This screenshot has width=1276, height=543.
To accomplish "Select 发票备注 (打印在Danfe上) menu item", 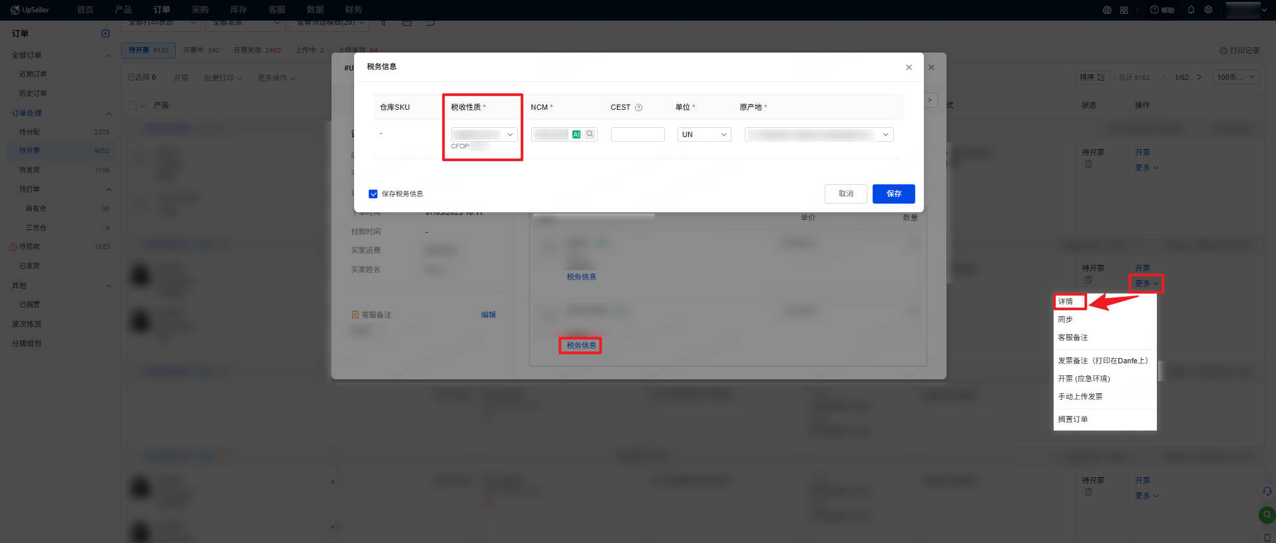I will [1105, 361].
